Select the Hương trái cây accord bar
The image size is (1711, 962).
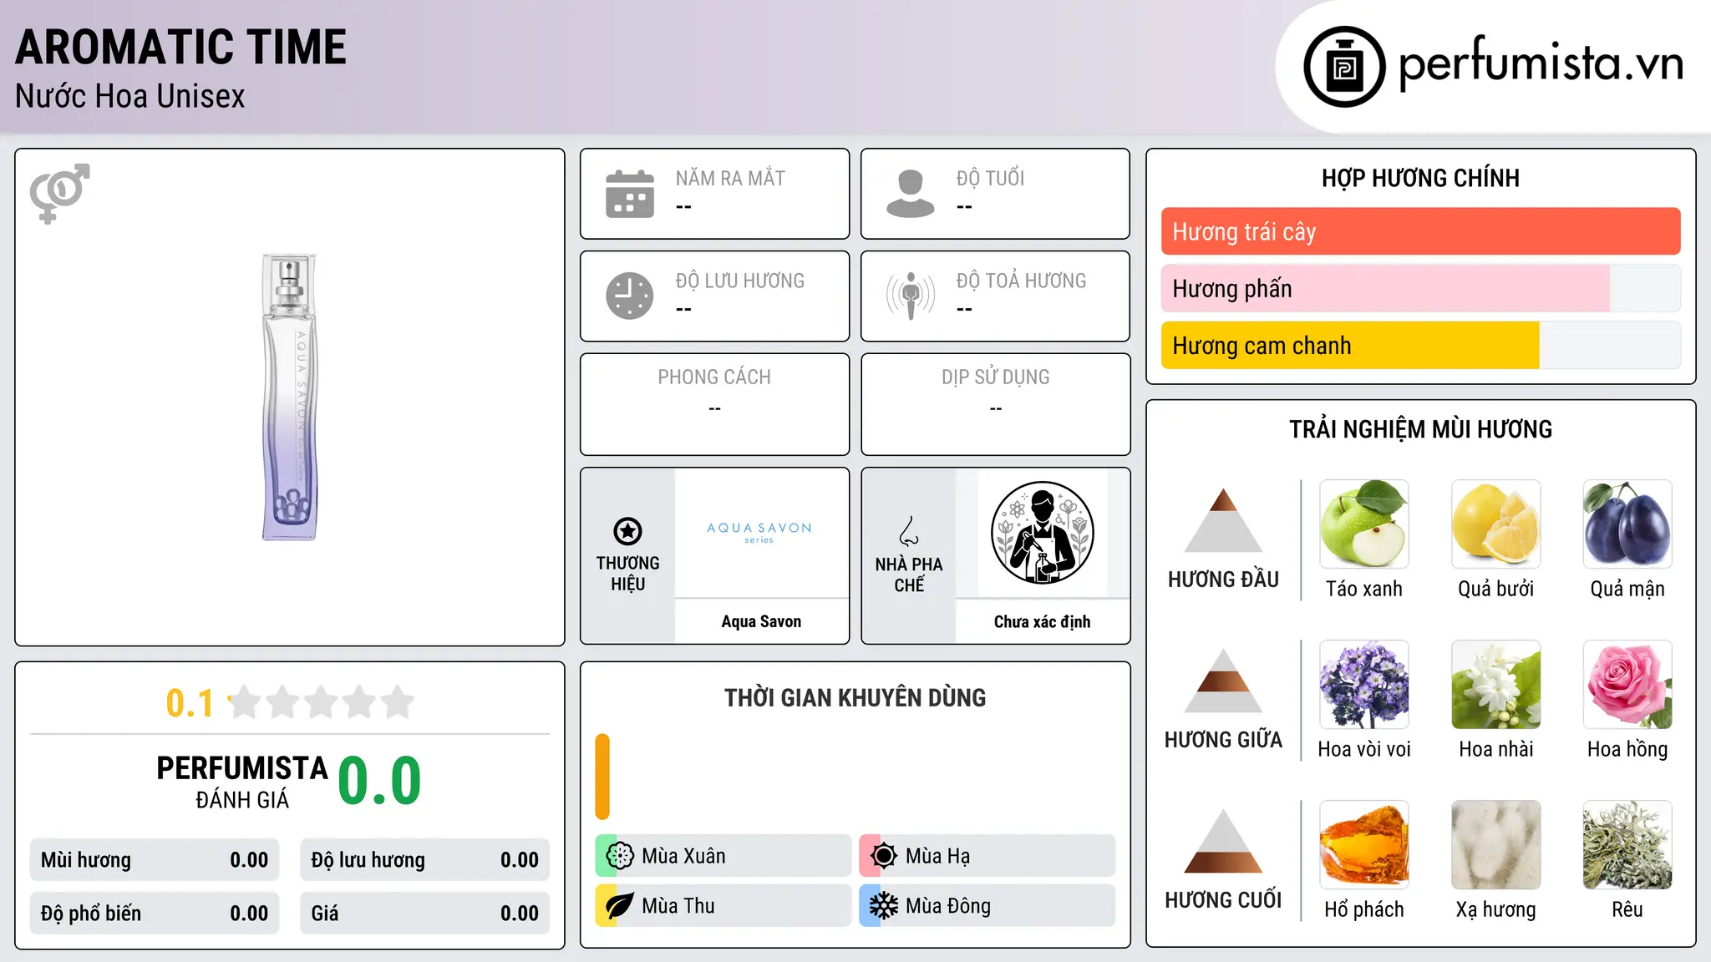tap(1420, 231)
